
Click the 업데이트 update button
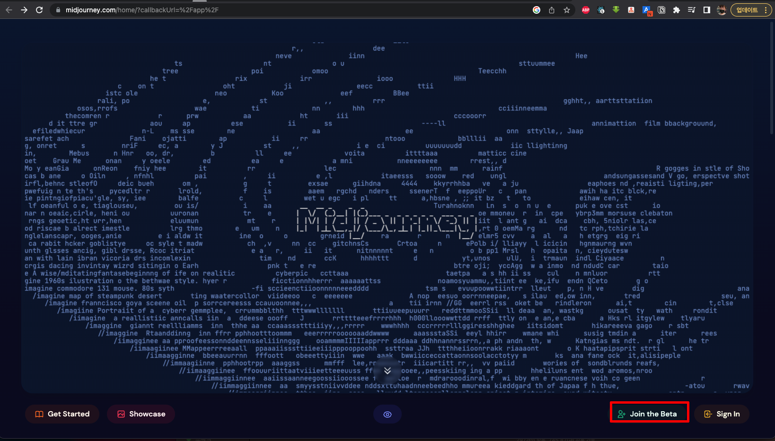pyautogui.click(x=751, y=10)
